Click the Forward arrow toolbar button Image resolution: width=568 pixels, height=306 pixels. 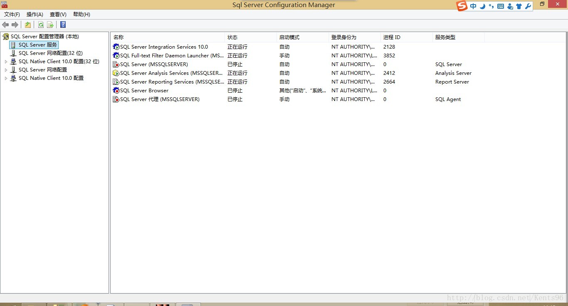pos(15,25)
